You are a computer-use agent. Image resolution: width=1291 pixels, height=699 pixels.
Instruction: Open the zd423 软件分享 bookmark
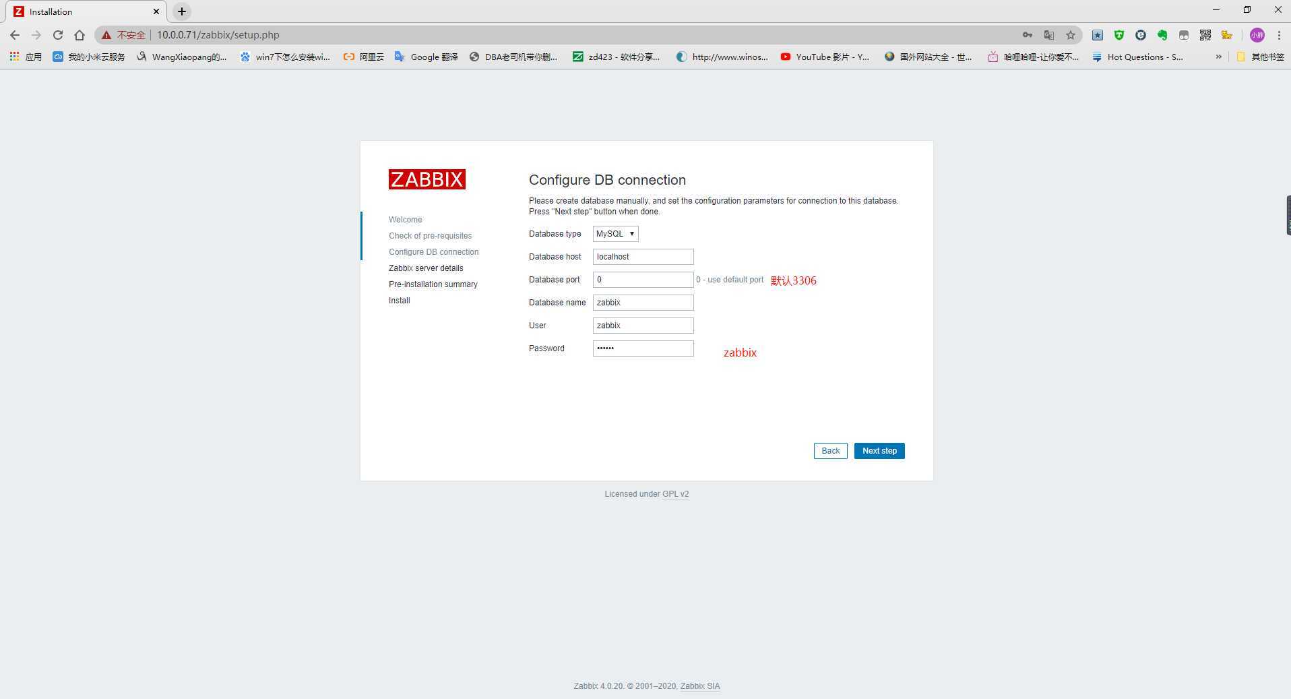(617, 57)
